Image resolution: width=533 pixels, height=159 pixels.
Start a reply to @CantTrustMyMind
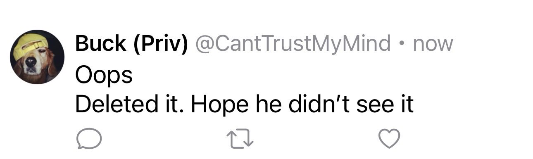click(89, 138)
